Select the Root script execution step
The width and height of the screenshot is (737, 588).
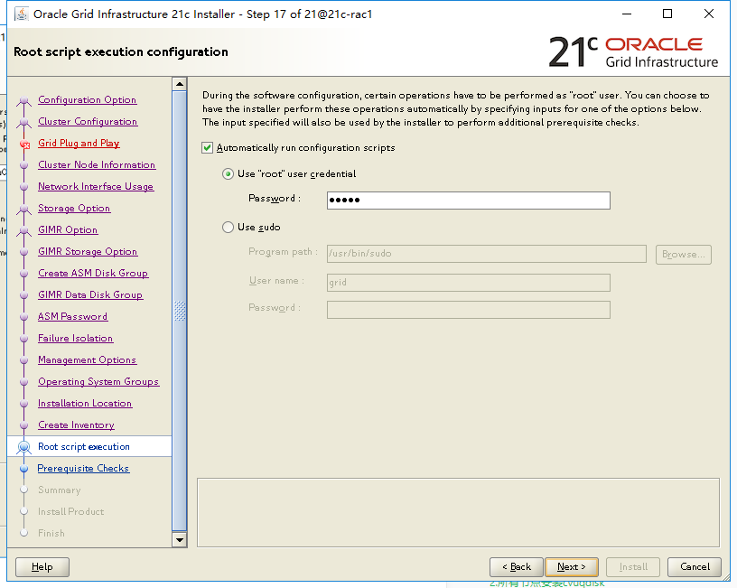tap(84, 446)
